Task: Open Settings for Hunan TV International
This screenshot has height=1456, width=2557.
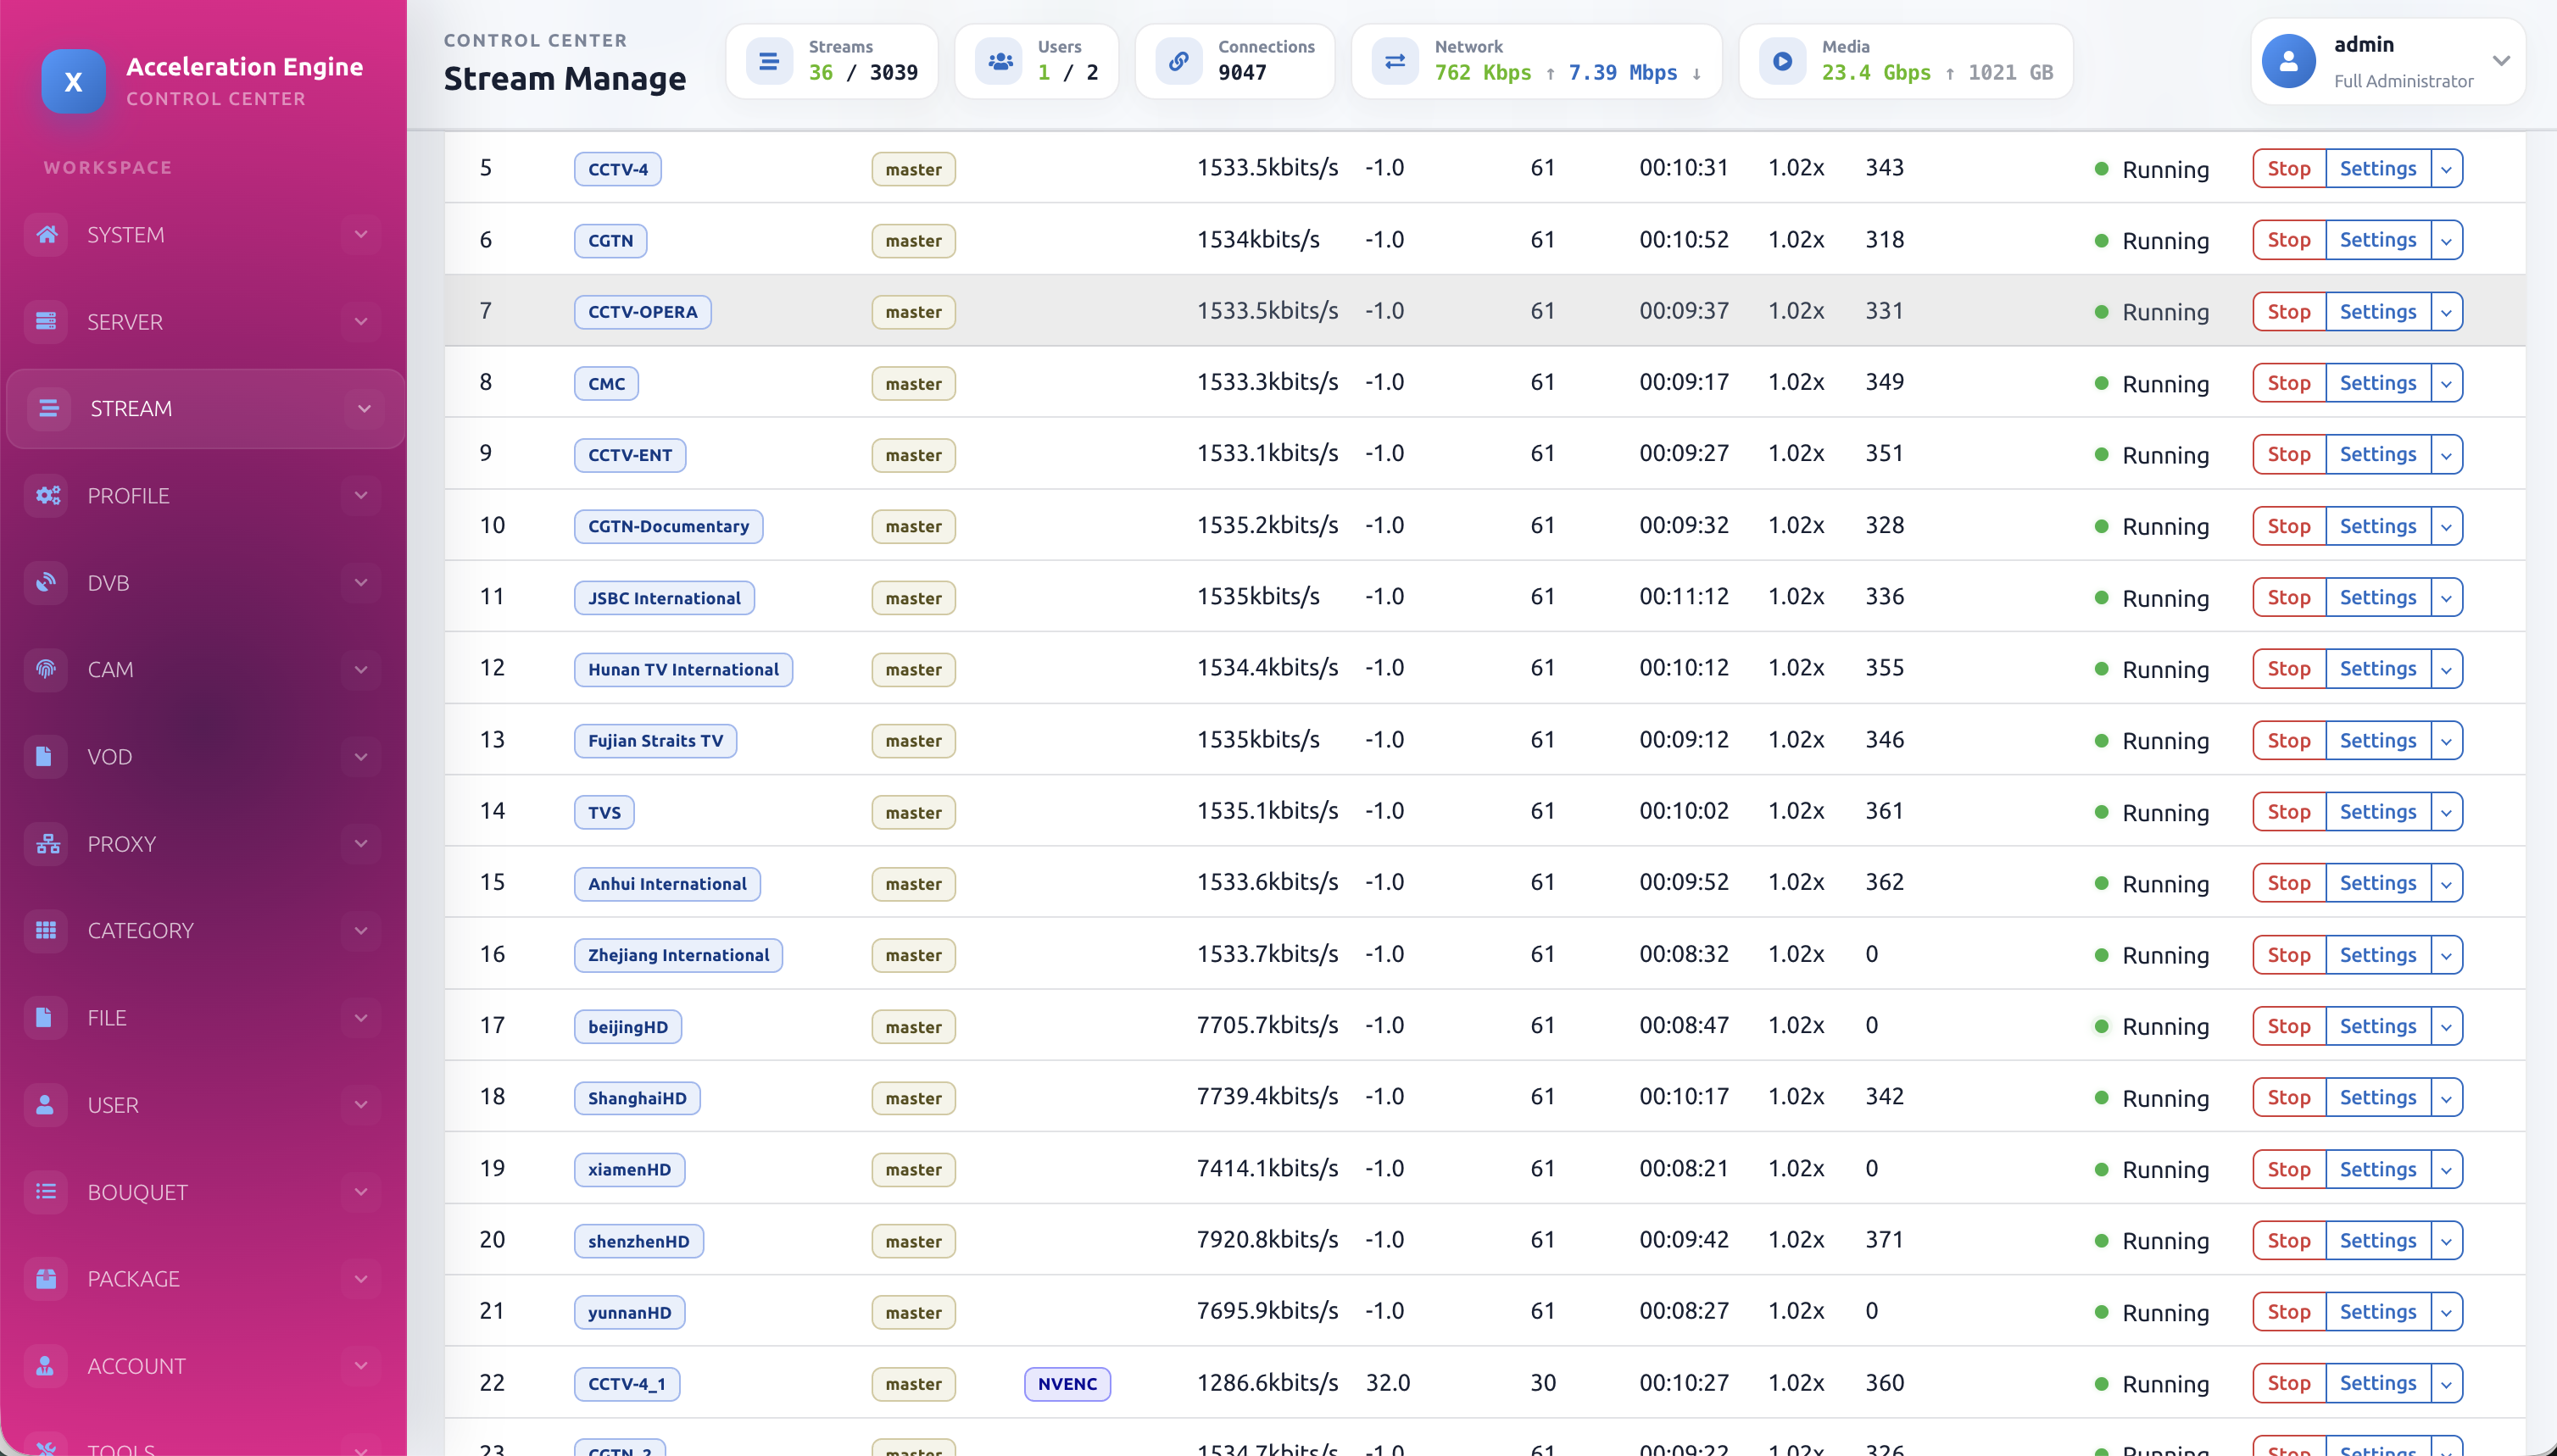Action: [2378, 669]
